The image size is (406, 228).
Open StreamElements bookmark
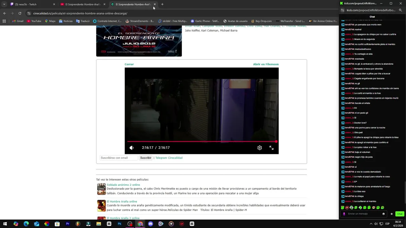(140, 21)
